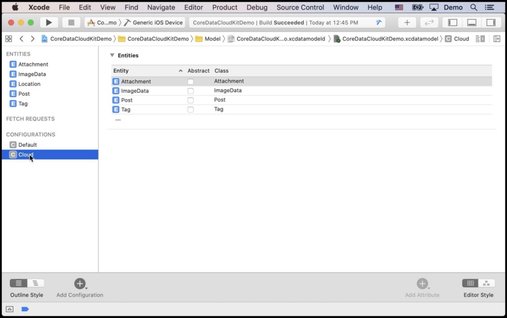507x318 pixels.
Task: Open CoreDataCloudKitDemo.xcdatamodel breadcrumb
Action: (x=386, y=39)
